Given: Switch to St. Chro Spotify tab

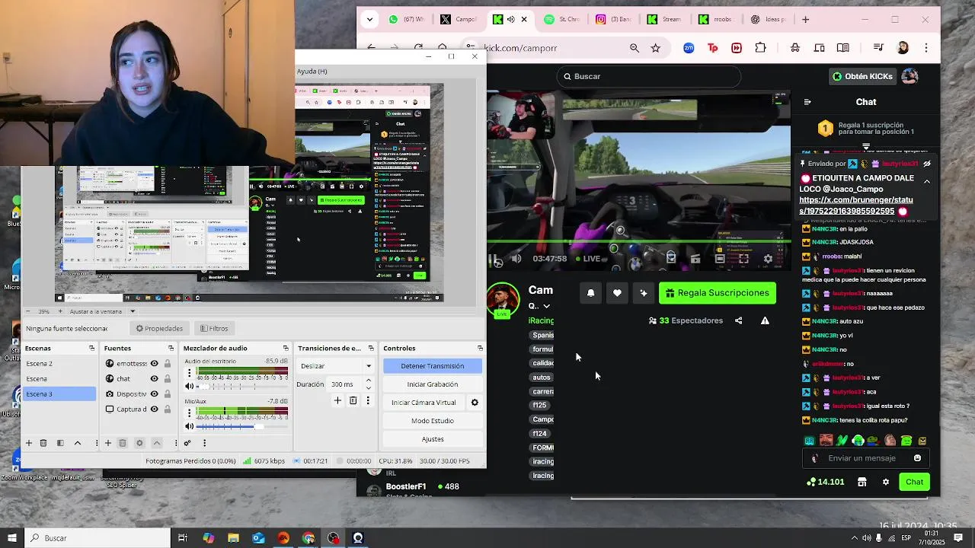Looking at the screenshot, I should pos(561,20).
